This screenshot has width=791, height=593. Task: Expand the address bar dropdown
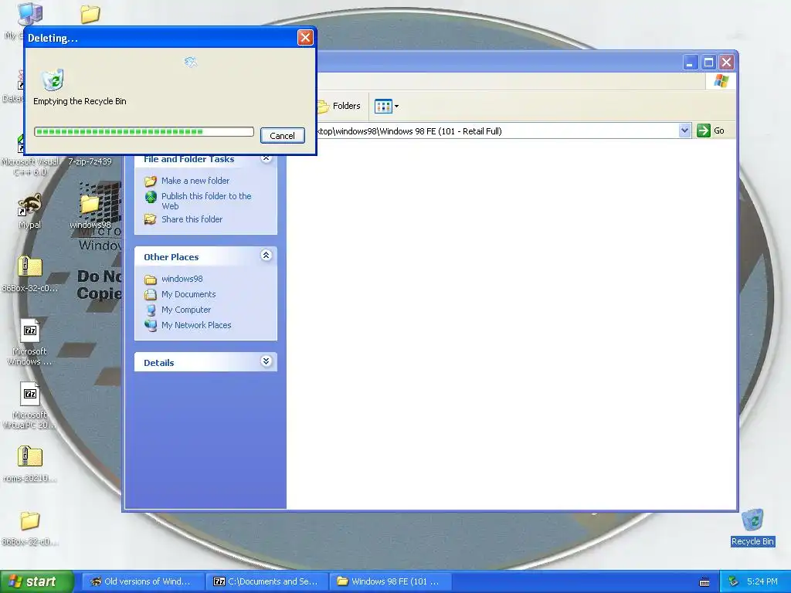pos(684,130)
